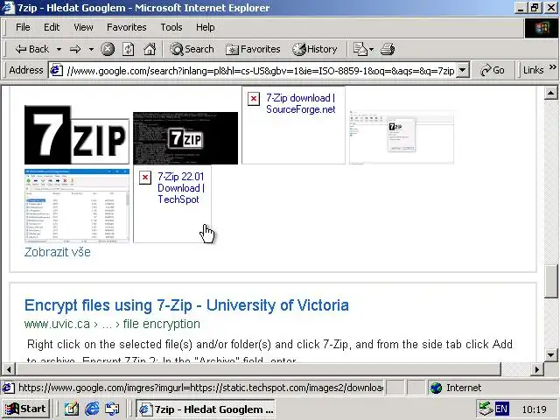Open the View menu
This screenshot has width=560, height=420.
(x=83, y=27)
